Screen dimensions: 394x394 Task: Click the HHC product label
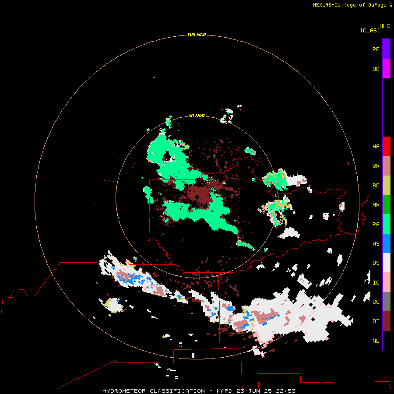coord(385,26)
